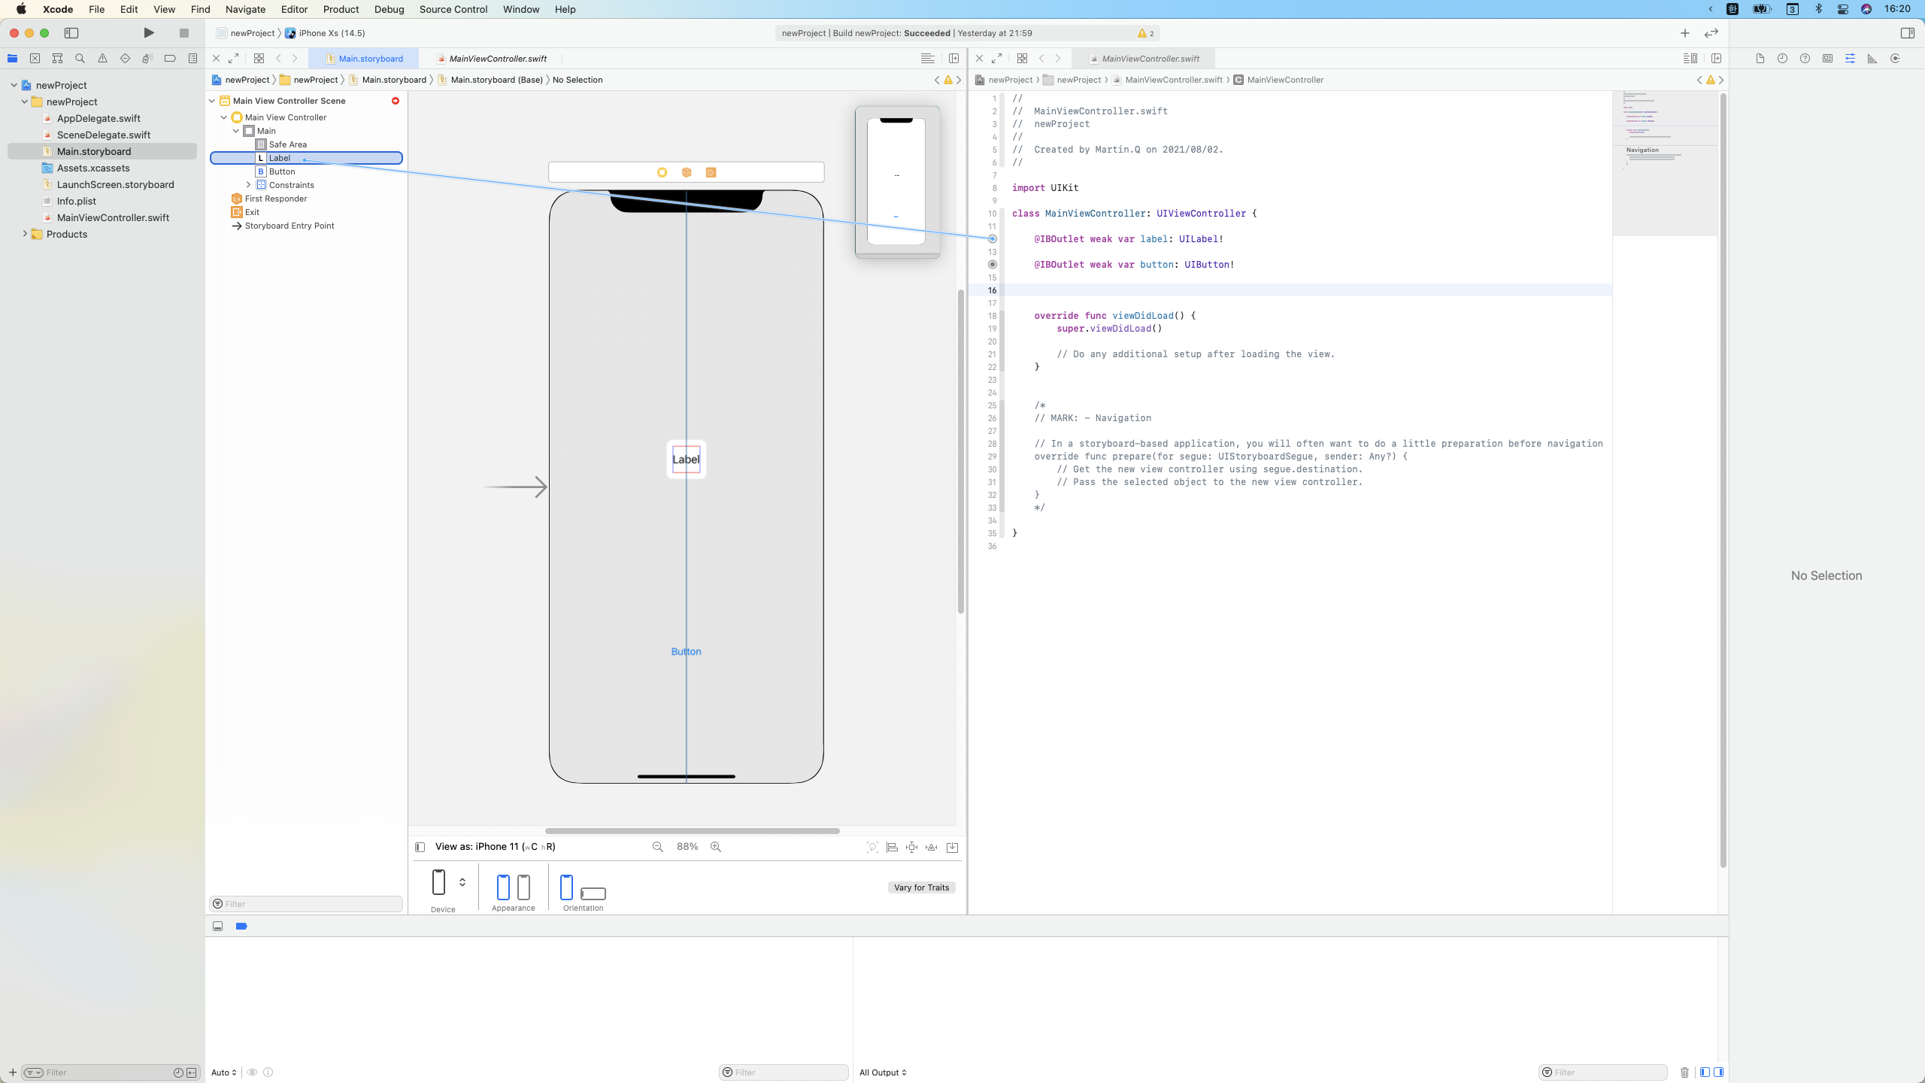Viewport: 1925px width, 1083px height.
Task: Click the Run (play) button
Action: 149,33
